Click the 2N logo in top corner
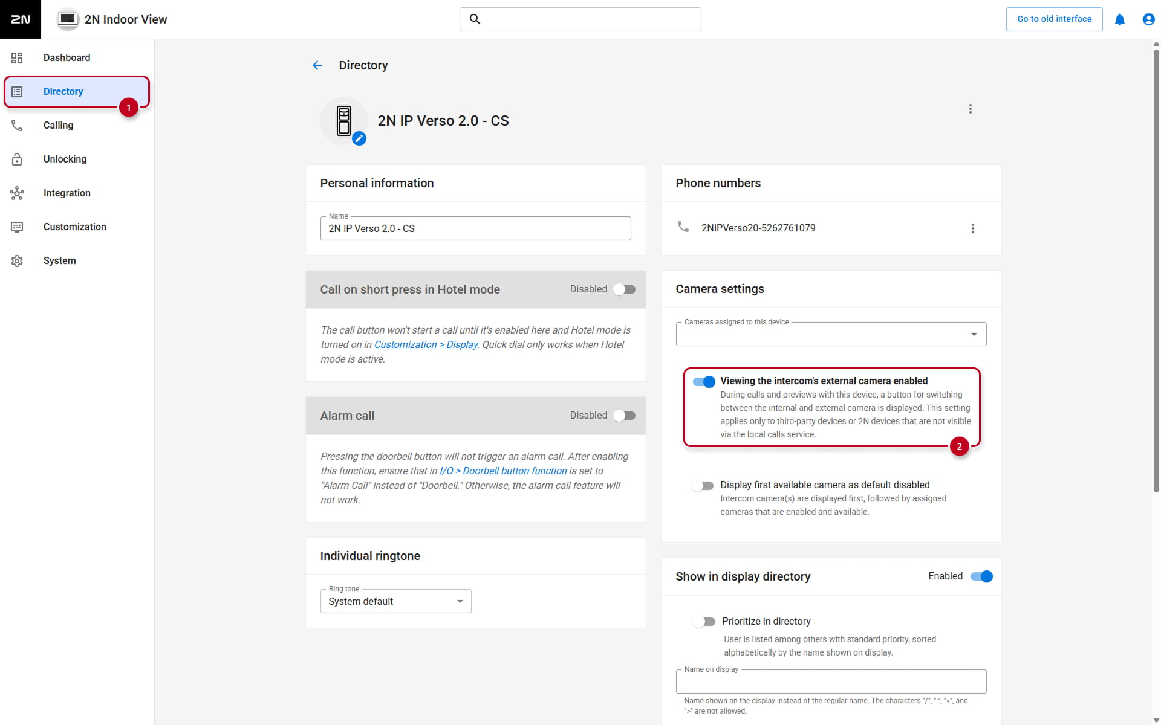The width and height of the screenshot is (1161, 725). [21, 19]
